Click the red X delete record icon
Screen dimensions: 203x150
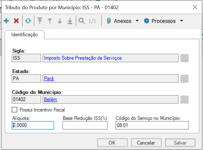[x=16, y=21]
